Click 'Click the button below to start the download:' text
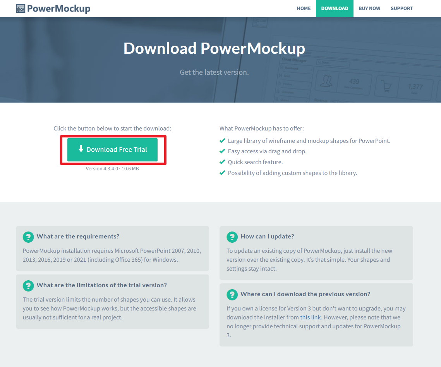Screen dimensions: 441x367 point(112,128)
